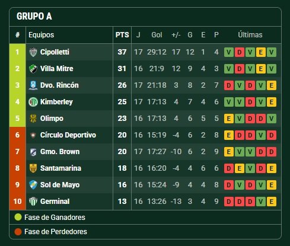Click the GRUPO A heading

click(34, 16)
